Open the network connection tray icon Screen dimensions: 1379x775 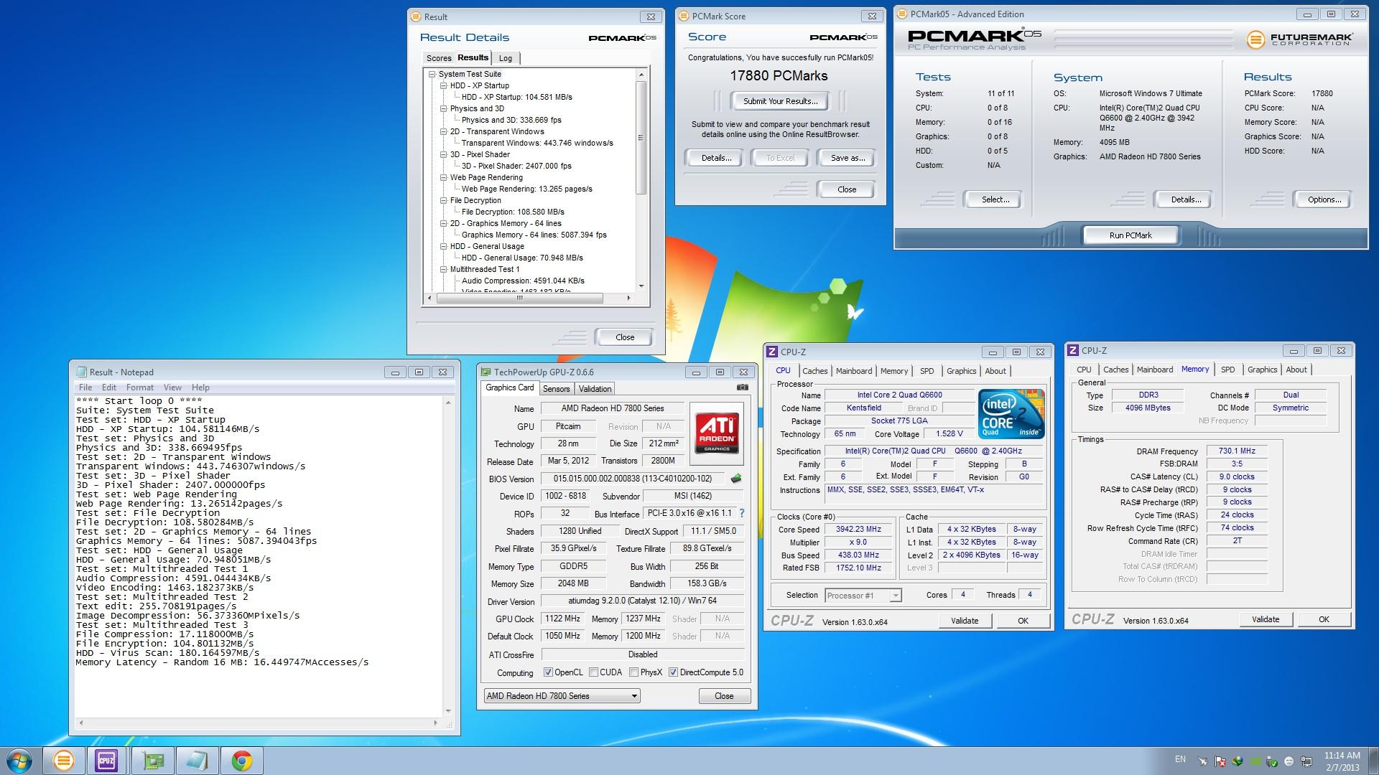click(x=1307, y=761)
